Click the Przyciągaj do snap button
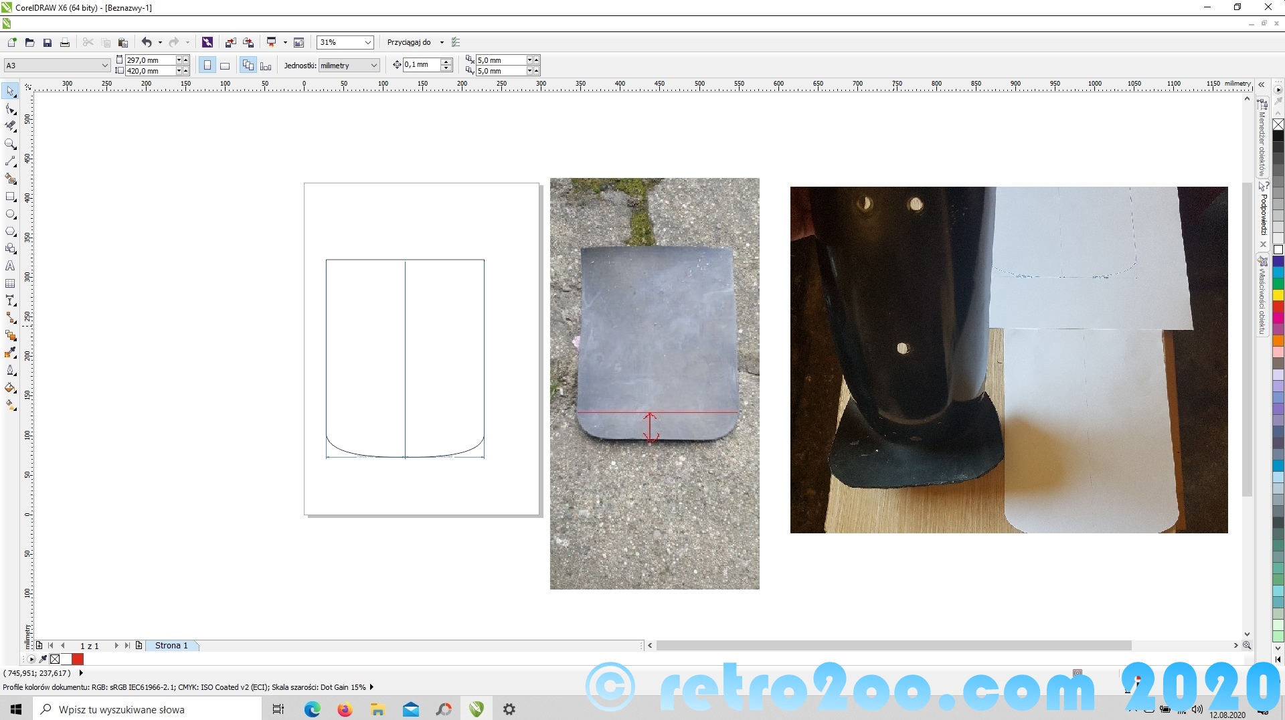The height and width of the screenshot is (720, 1285). point(409,42)
